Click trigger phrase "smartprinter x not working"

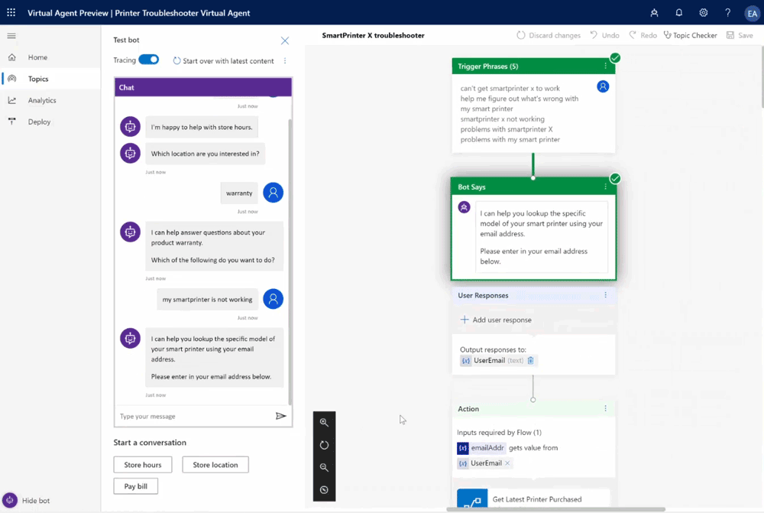tap(503, 119)
